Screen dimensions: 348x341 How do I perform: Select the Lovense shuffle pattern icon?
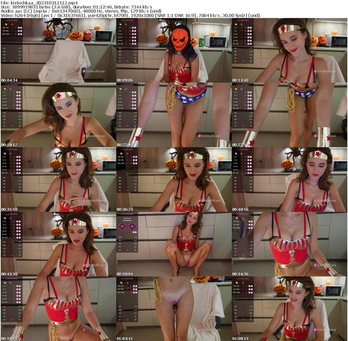coord(19,58)
